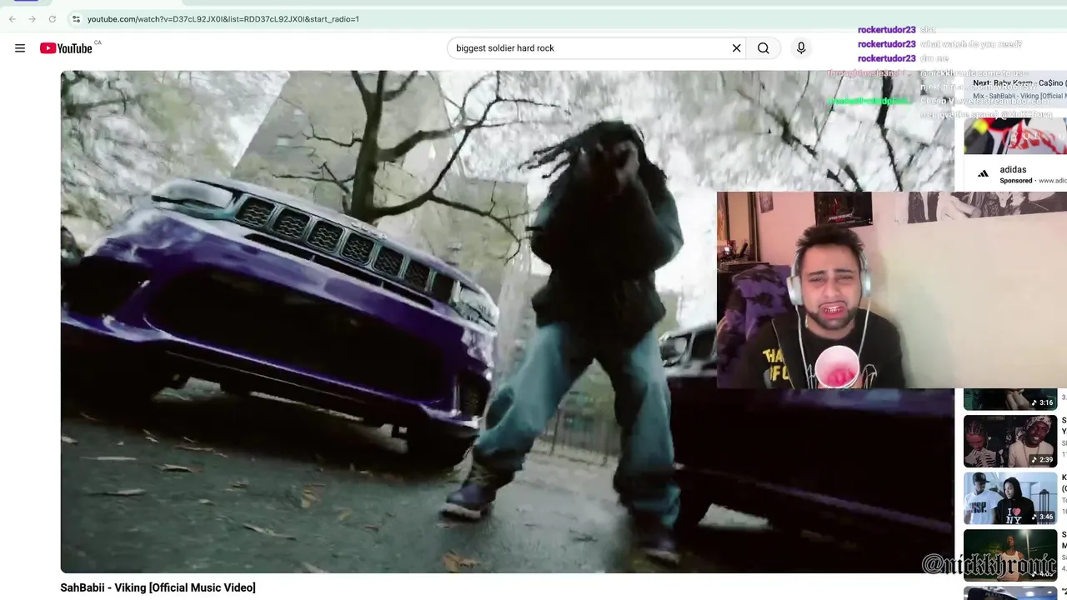Click the 'SahBabii - Viking [Official Music Video]' title
The image size is (1067, 600).
[158, 587]
